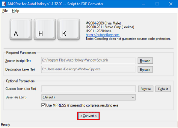Minimize the Ahk2Exe window
Viewport: 178px width, 128px height.
point(144,4)
